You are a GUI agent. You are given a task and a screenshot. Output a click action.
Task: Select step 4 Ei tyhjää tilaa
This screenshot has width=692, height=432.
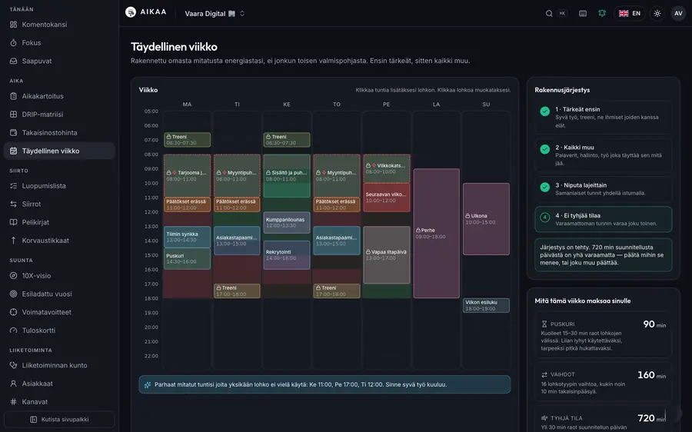coord(604,219)
